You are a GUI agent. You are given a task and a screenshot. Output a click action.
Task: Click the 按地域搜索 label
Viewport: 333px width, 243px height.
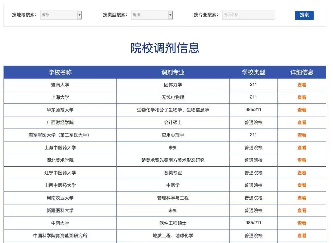pos(24,15)
